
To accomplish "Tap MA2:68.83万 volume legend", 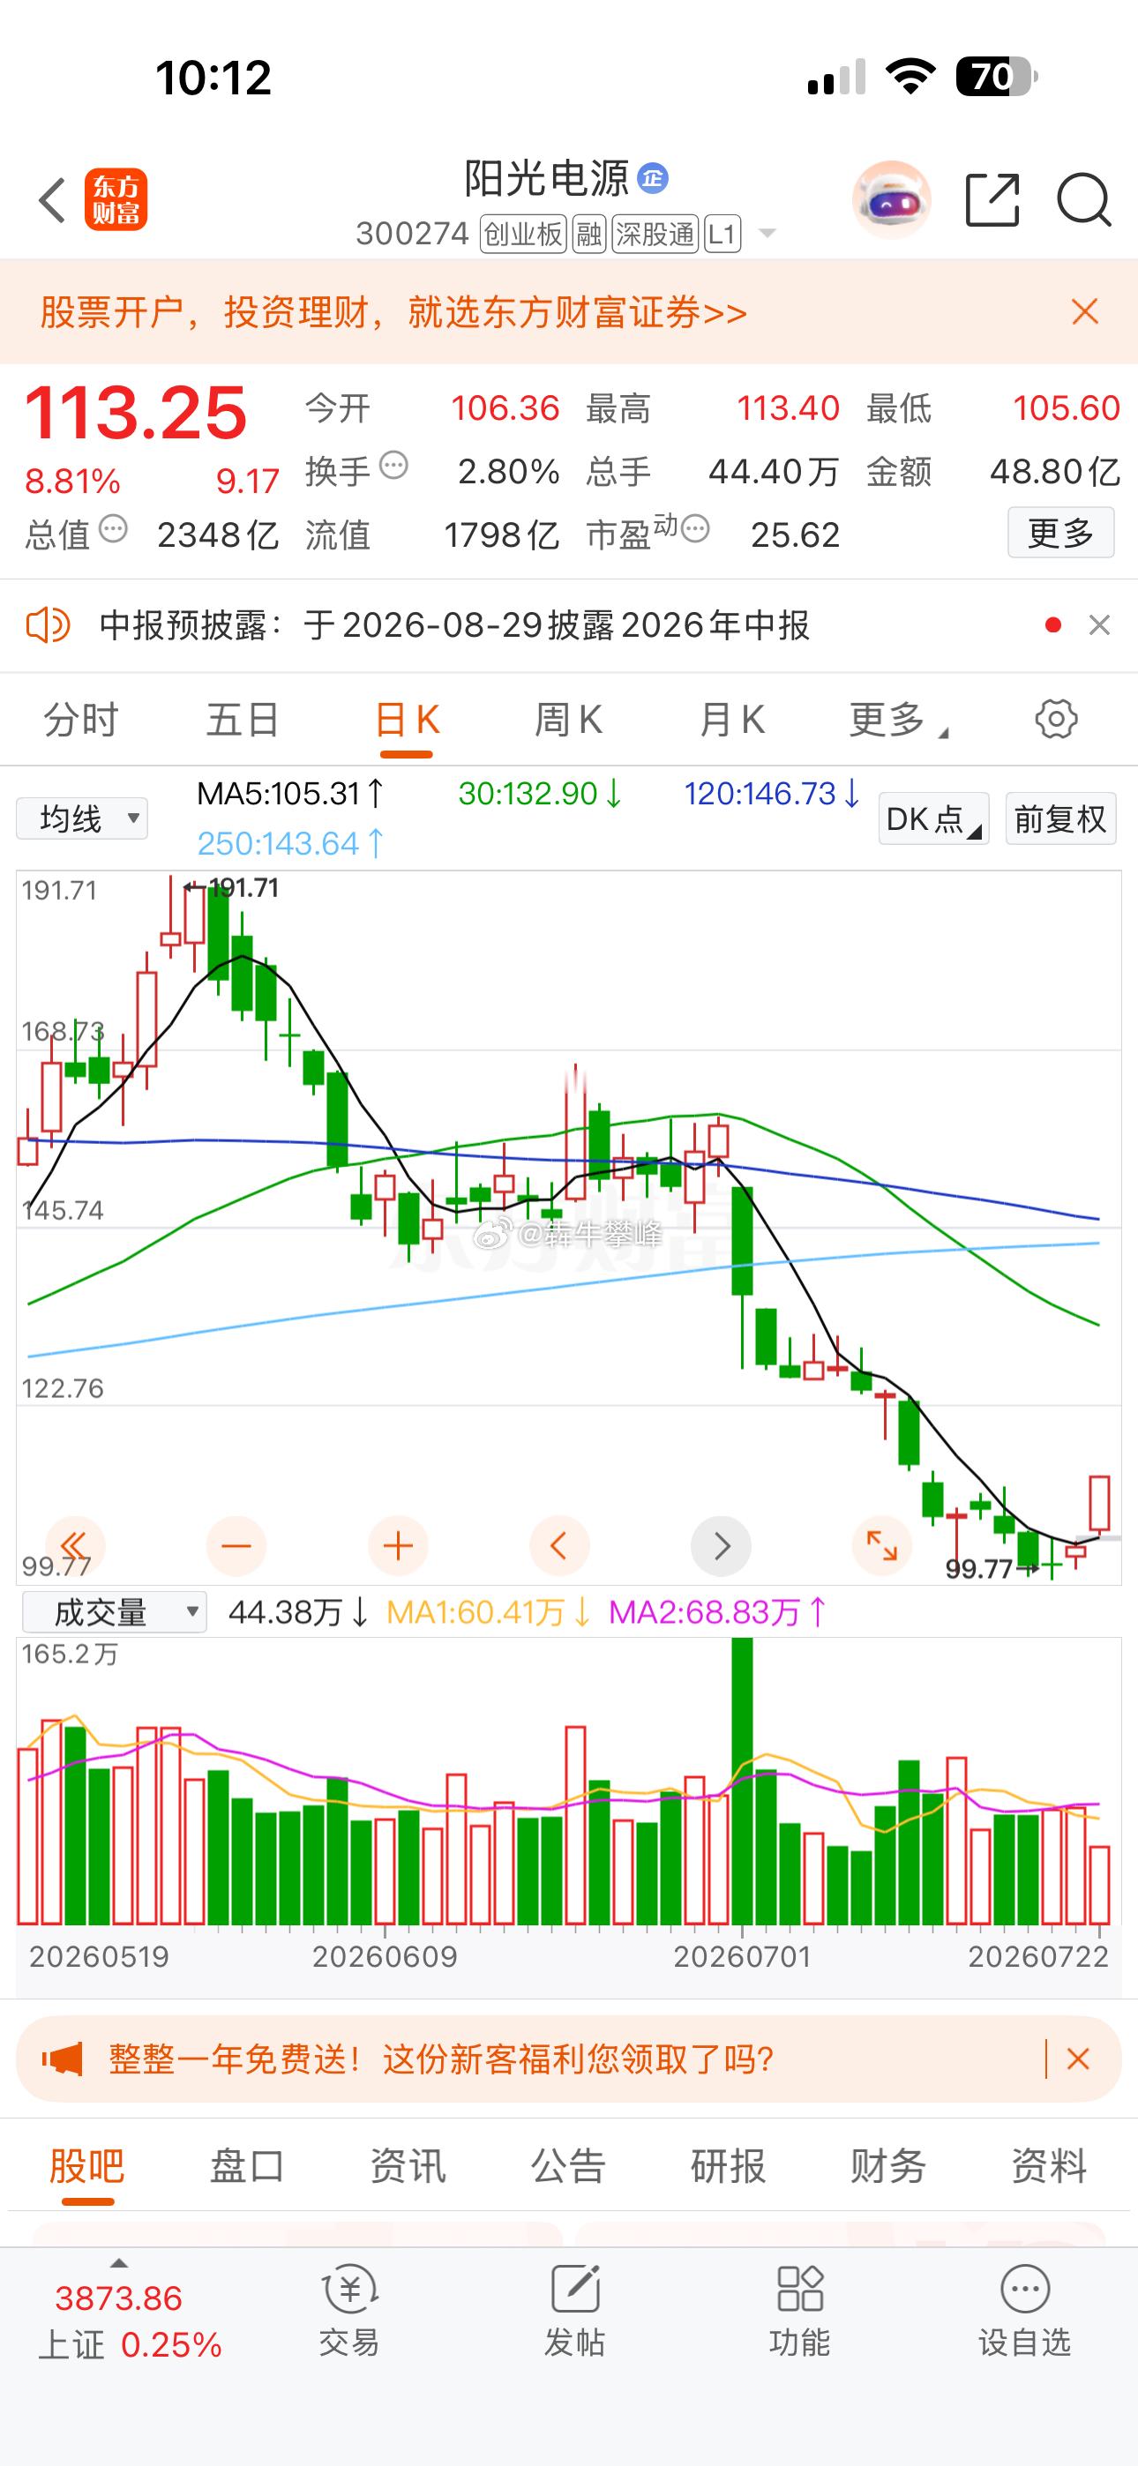I will 716,1612.
